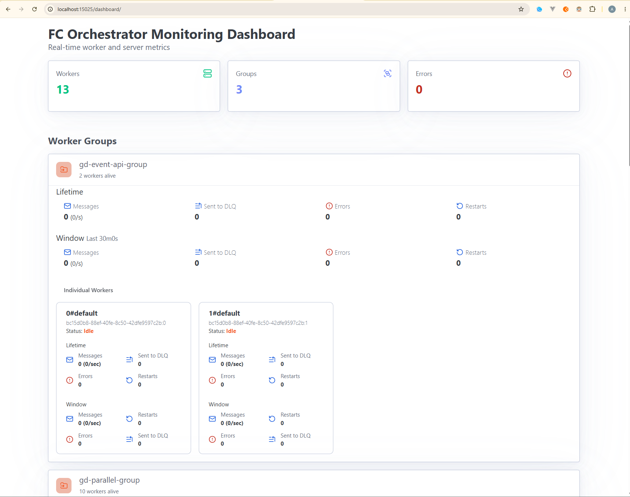The height and width of the screenshot is (497, 630).
Task: Click the Workers server stack icon
Action: [208, 73]
